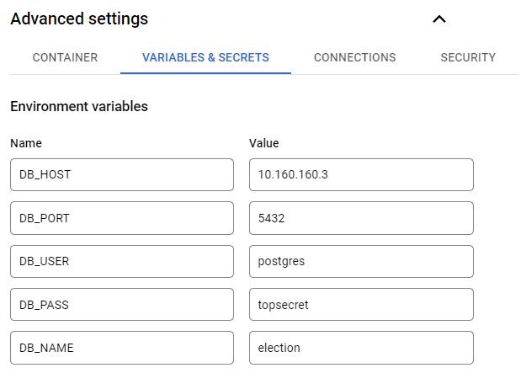This screenshot has width=521, height=373.
Task: Focus the DB_NAME name field
Action: pos(122,348)
